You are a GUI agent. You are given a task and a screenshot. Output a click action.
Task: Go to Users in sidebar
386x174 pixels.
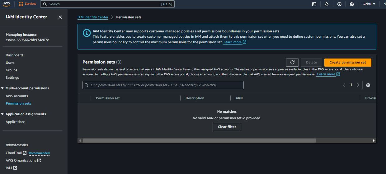click(x=10, y=63)
